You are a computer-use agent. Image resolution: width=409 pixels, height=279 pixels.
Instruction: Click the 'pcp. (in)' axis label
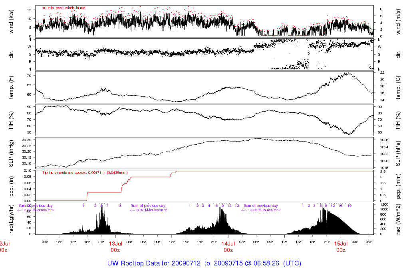pyautogui.click(x=11, y=187)
